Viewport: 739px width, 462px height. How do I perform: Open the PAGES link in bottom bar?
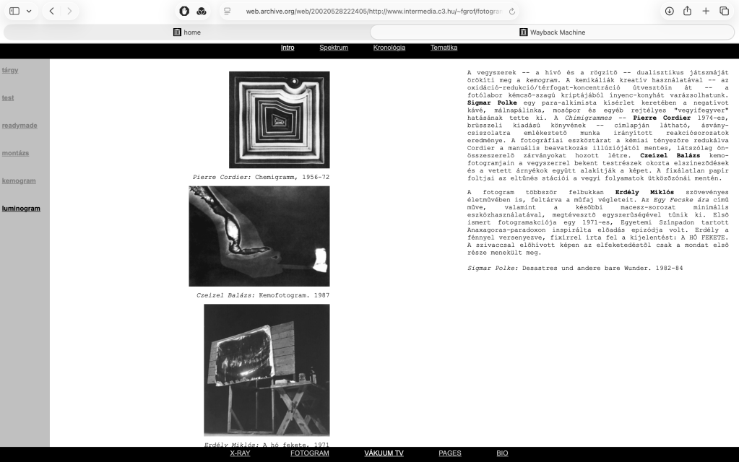click(450, 453)
